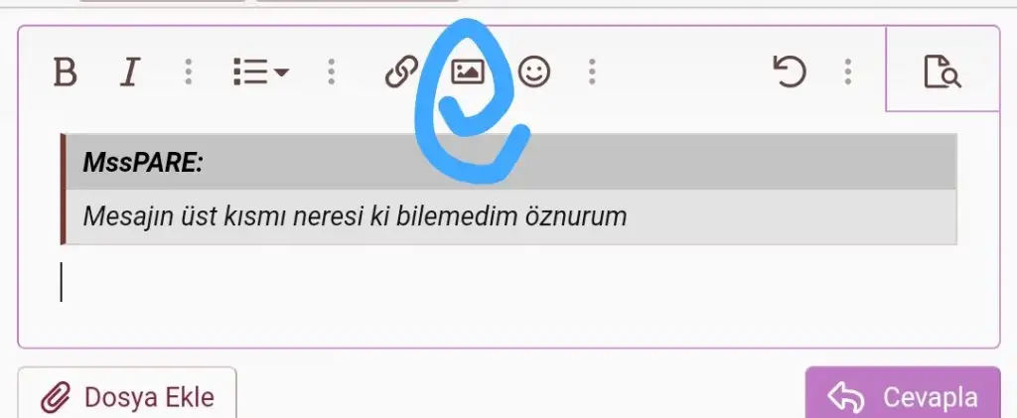Toggle the message preview icon
The image size is (1017, 418).
tap(943, 71)
